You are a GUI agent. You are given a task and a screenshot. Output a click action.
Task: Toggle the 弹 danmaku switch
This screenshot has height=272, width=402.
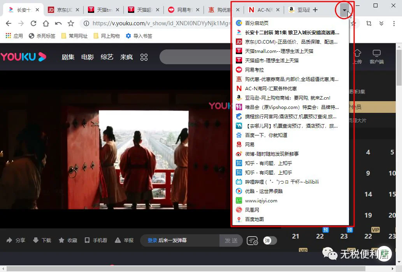[x=270, y=240]
